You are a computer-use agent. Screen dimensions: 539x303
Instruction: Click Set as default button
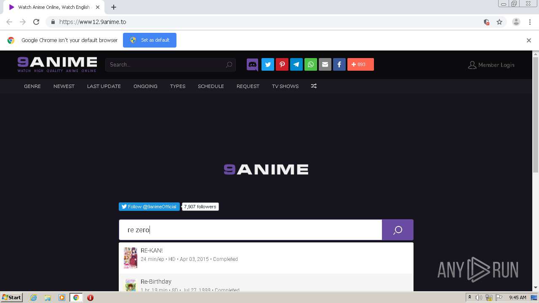tap(149, 40)
